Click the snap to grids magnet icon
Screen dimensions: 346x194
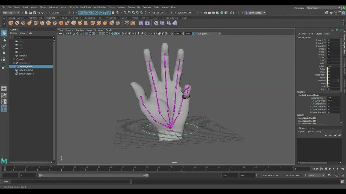(125, 13)
